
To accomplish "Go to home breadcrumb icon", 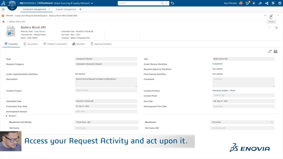I will (4, 21).
